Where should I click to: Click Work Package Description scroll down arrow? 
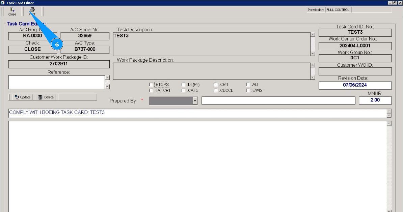click(313, 77)
